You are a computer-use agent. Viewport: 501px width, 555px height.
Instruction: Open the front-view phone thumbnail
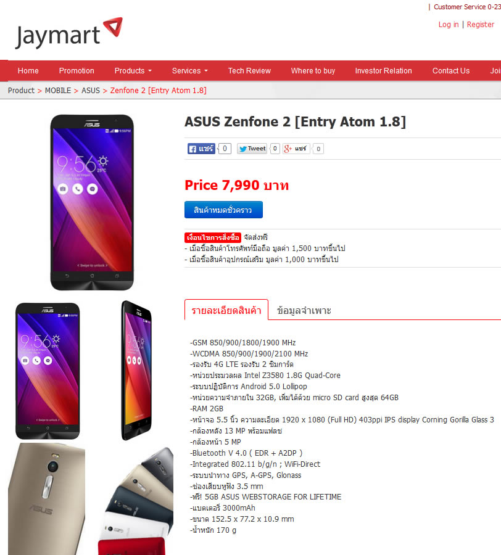click(48, 371)
